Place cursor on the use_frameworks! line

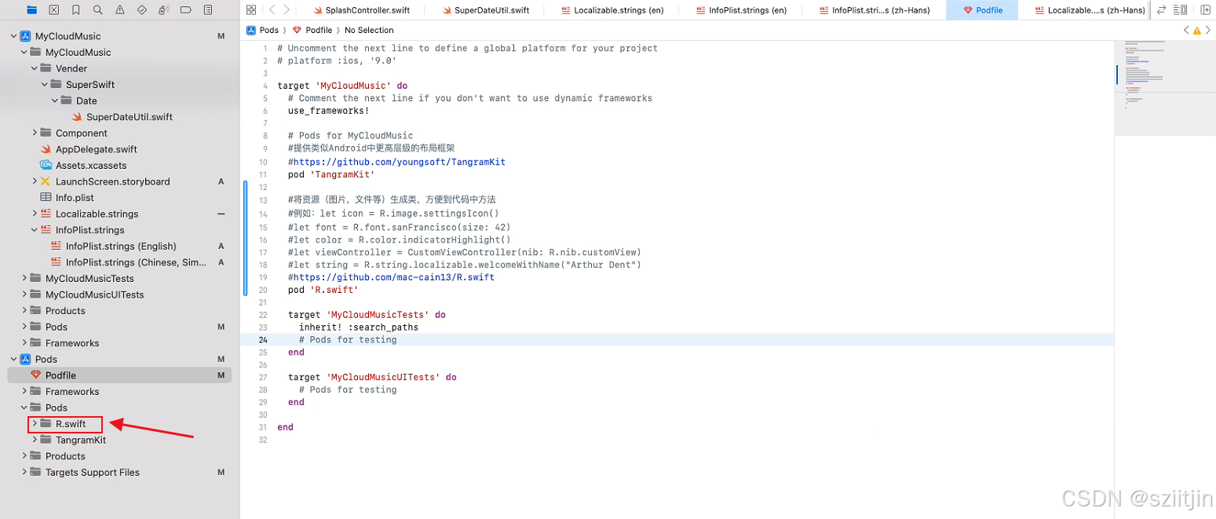328,111
